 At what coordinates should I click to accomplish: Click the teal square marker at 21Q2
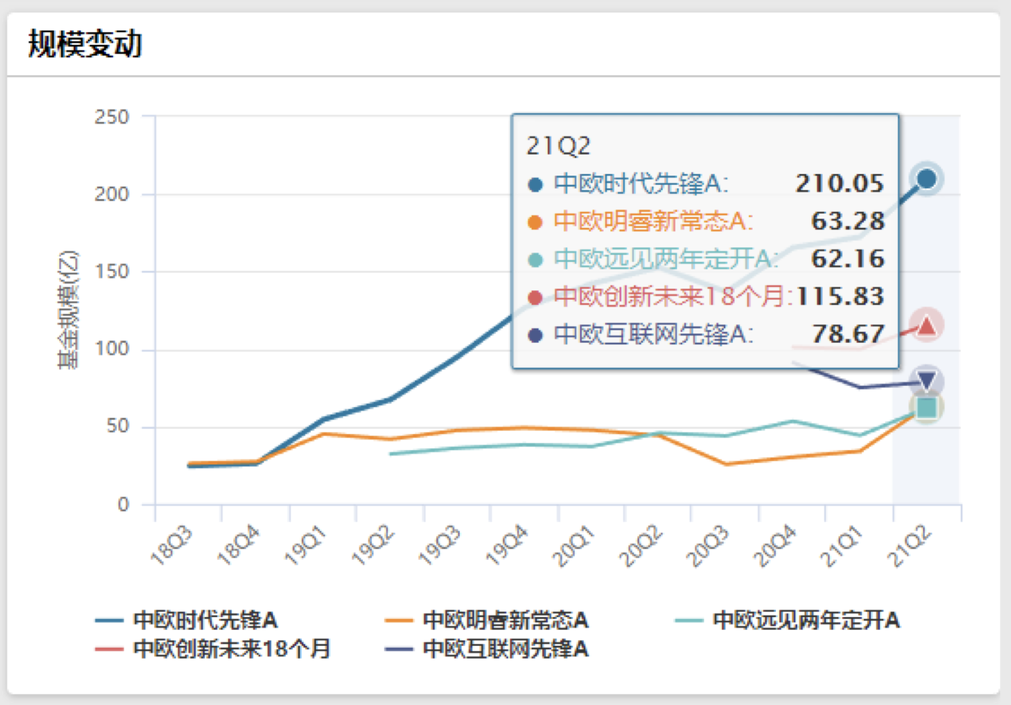(x=926, y=408)
